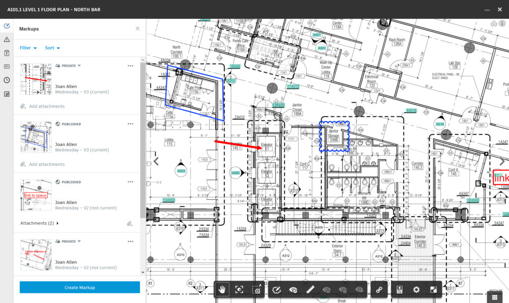The width and height of the screenshot is (509, 303).
Task: Click the fit-to-view icon
Action: point(239,290)
